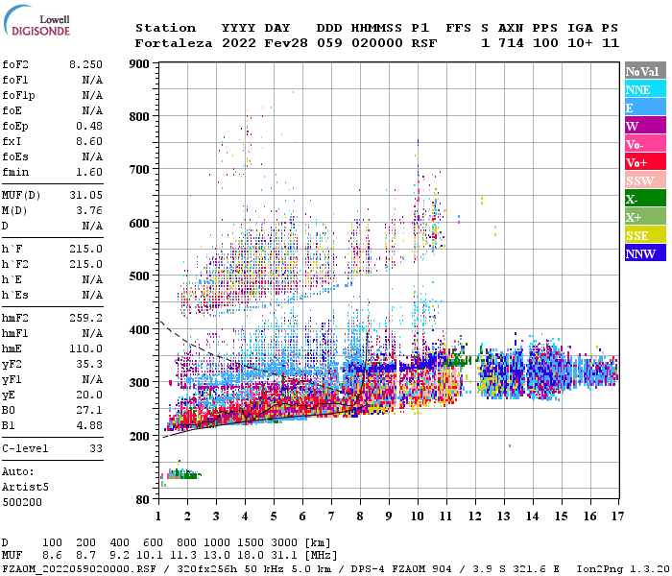
Task: Click the foF1 N/A value
Action: coord(92,80)
